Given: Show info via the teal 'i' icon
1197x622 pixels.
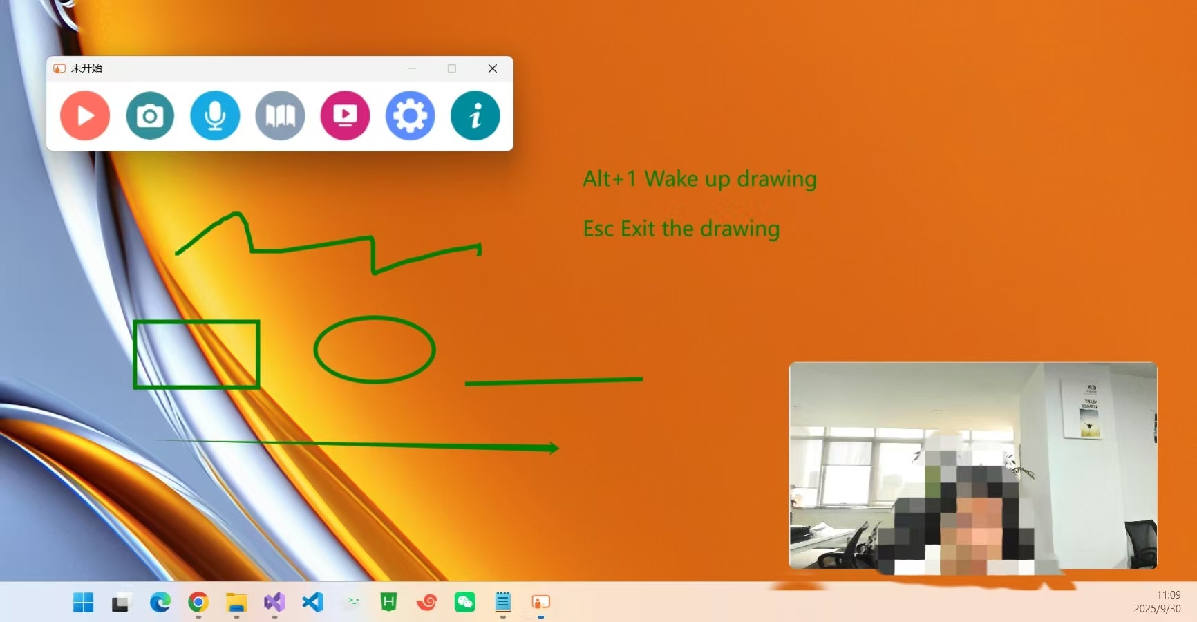Looking at the screenshot, I should point(475,115).
